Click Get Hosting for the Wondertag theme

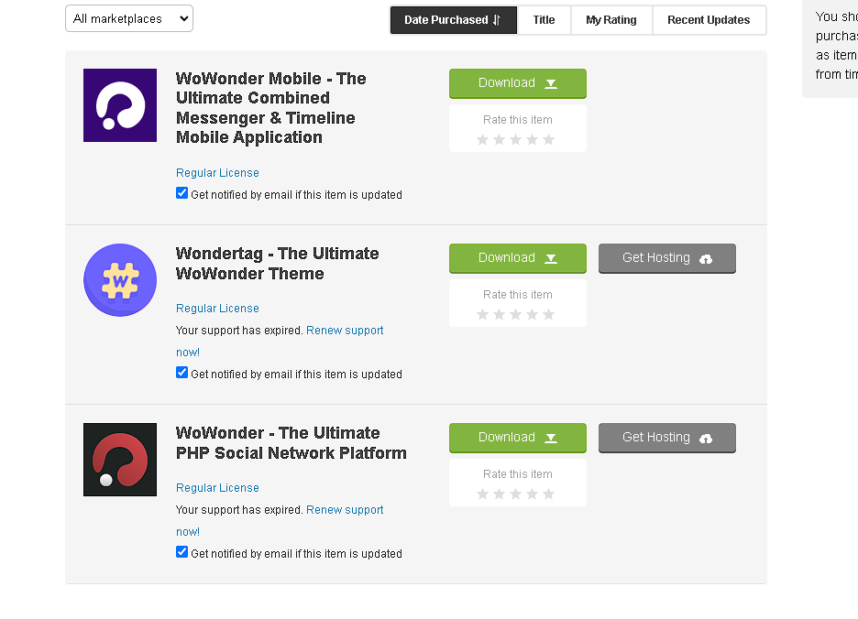coord(667,258)
